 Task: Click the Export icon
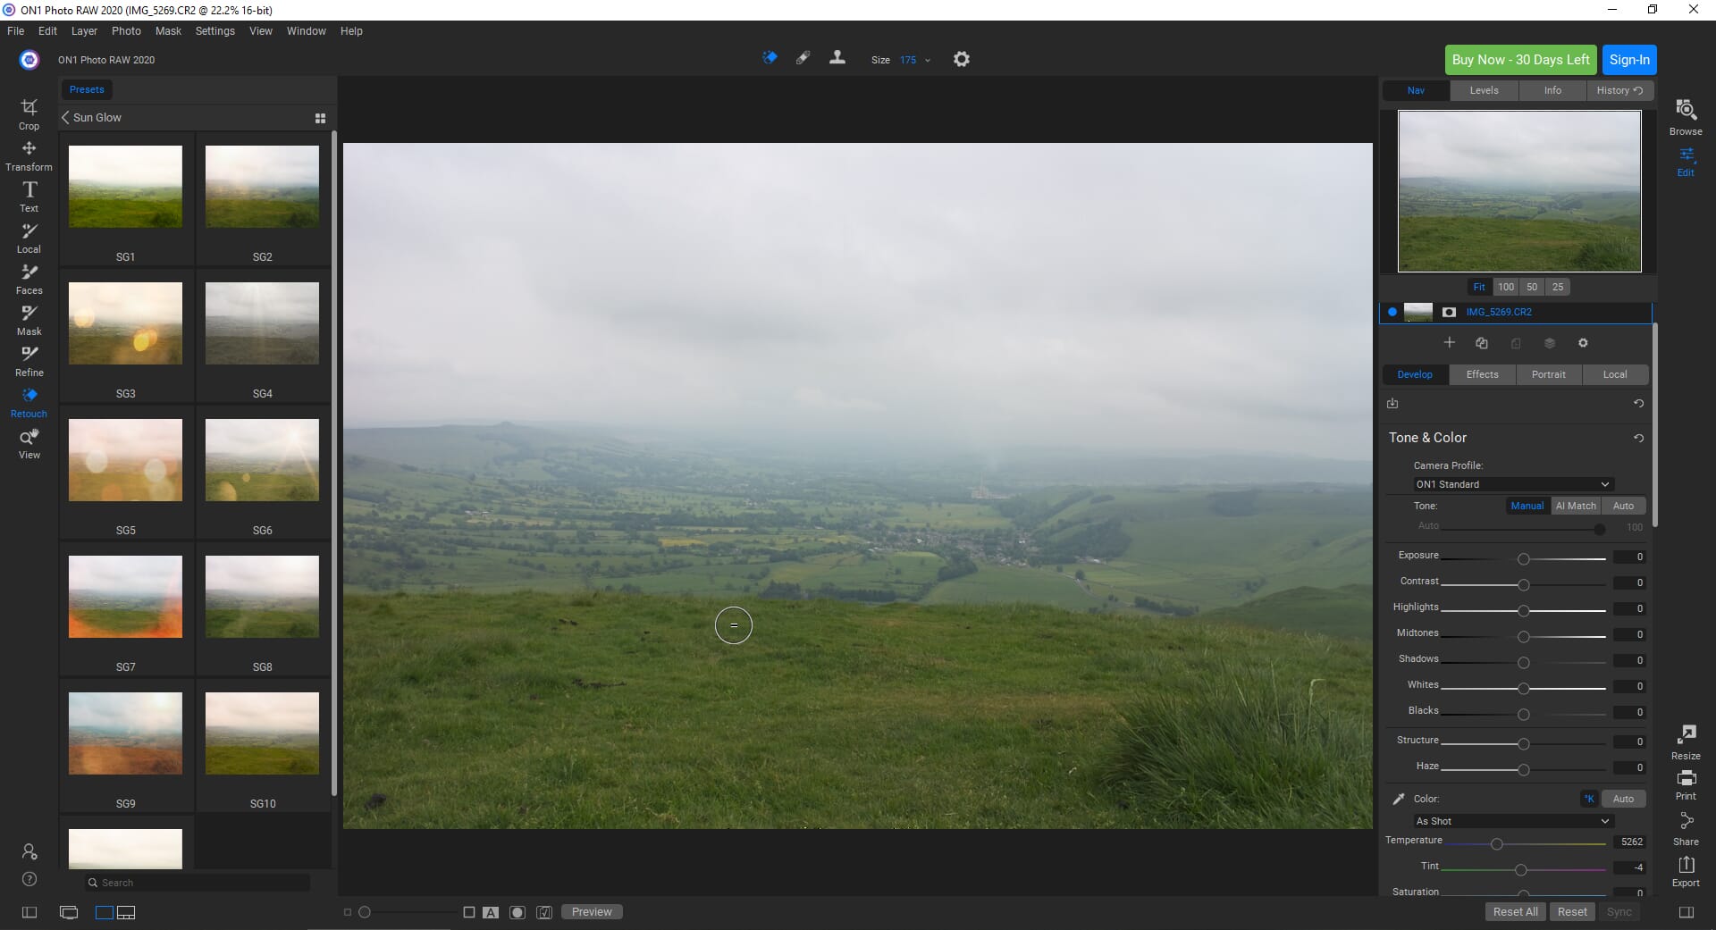coord(1686,870)
